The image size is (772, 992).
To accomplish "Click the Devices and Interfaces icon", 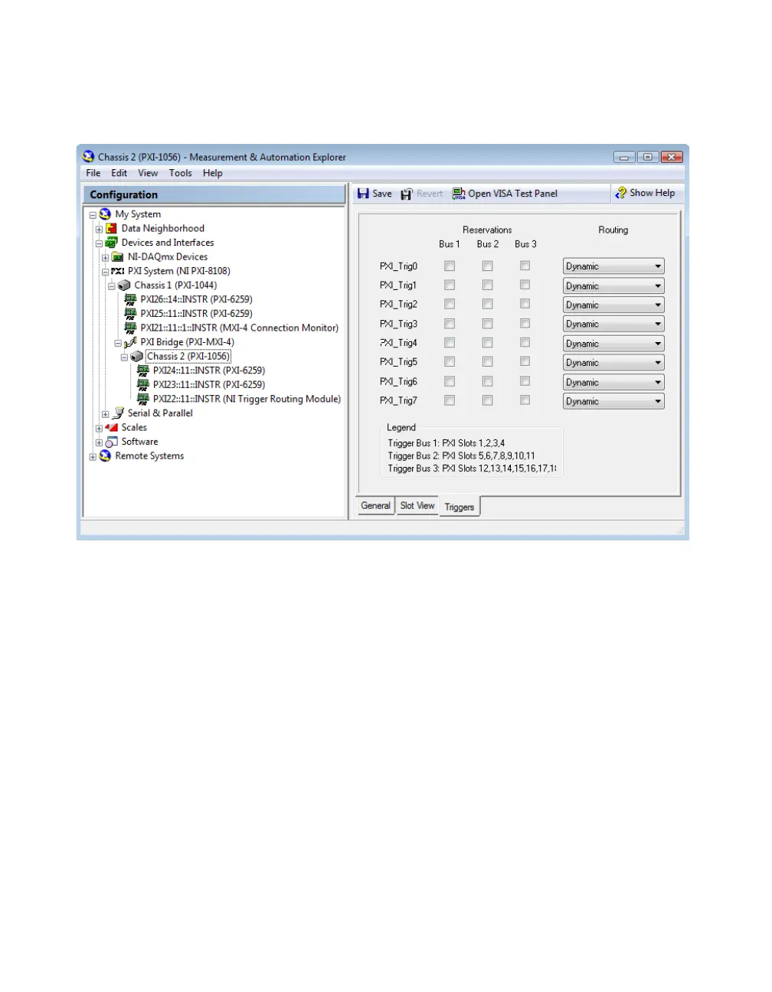I will 112,243.
